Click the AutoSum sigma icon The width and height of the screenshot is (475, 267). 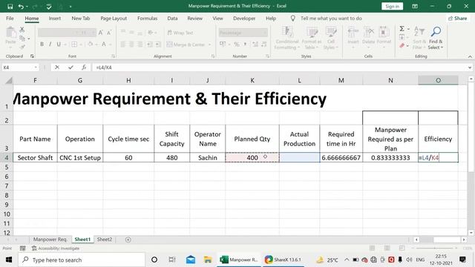pyautogui.click(x=402, y=29)
